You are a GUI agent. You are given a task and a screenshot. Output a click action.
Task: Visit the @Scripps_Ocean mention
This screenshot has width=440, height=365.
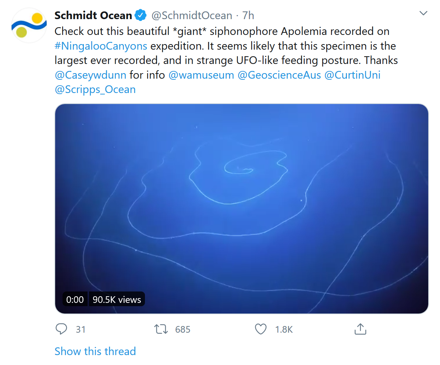coord(95,89)
